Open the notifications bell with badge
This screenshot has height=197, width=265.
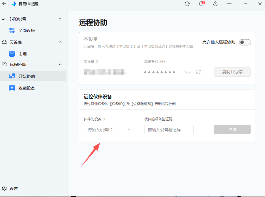[202, 4]
